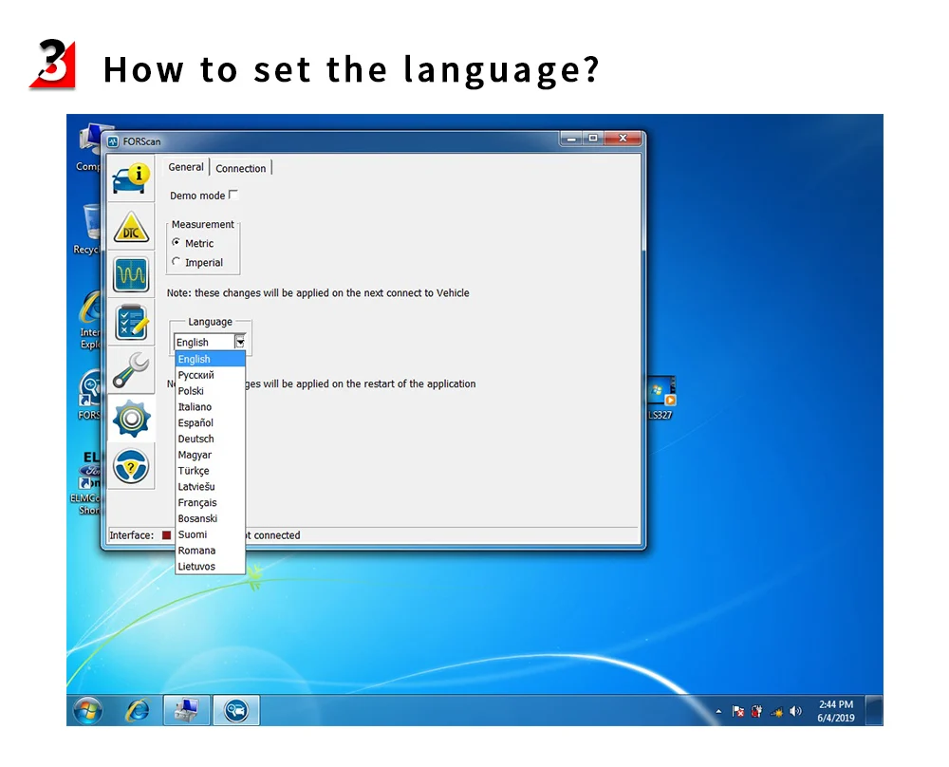The height and width of the screenshot is (767, 949).
Task: Choose Deutsch in the language list
Action: pos(210,439)
